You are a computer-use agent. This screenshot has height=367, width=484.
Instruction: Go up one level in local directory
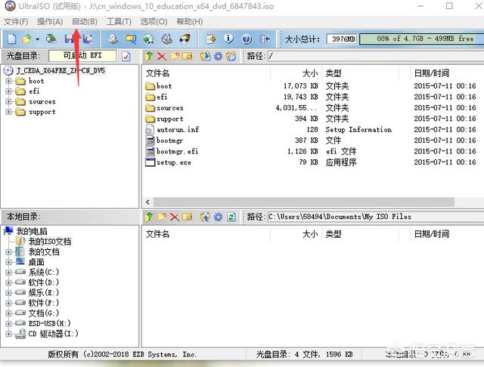pyautogui.click(x=149, y=217)
